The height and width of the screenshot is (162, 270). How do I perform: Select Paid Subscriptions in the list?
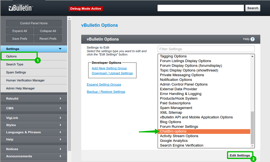click(204, 103)
